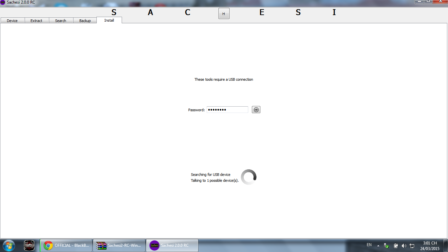The height and width of the screenshot is (252, 448).
Task: Click the Password input field
Action: click(x=227, y=110)
